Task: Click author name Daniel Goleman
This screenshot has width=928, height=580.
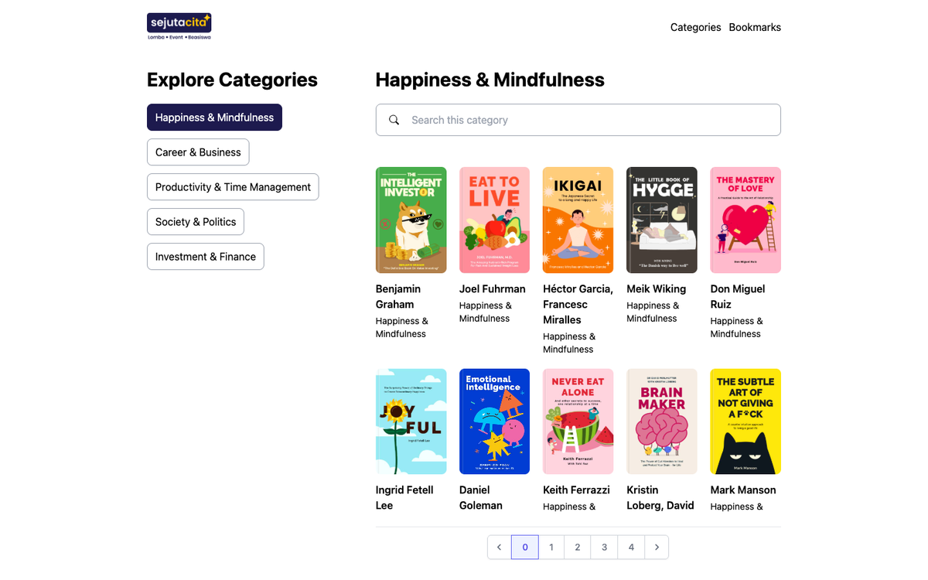Action: (x=481, y=498)
